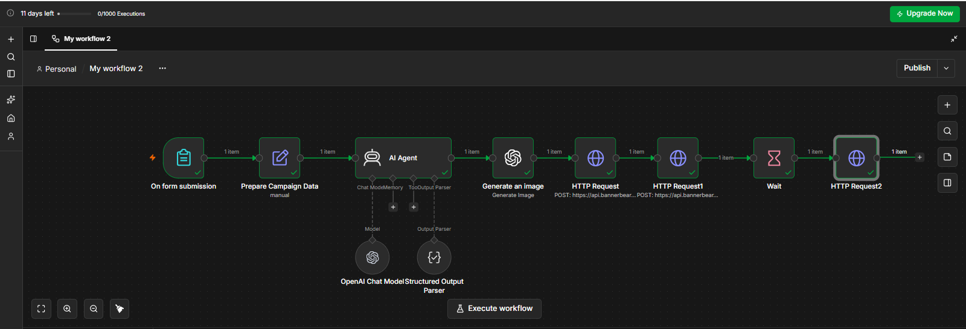
Task: Click the 0/1000 Executions text
Action: (121, 13)
